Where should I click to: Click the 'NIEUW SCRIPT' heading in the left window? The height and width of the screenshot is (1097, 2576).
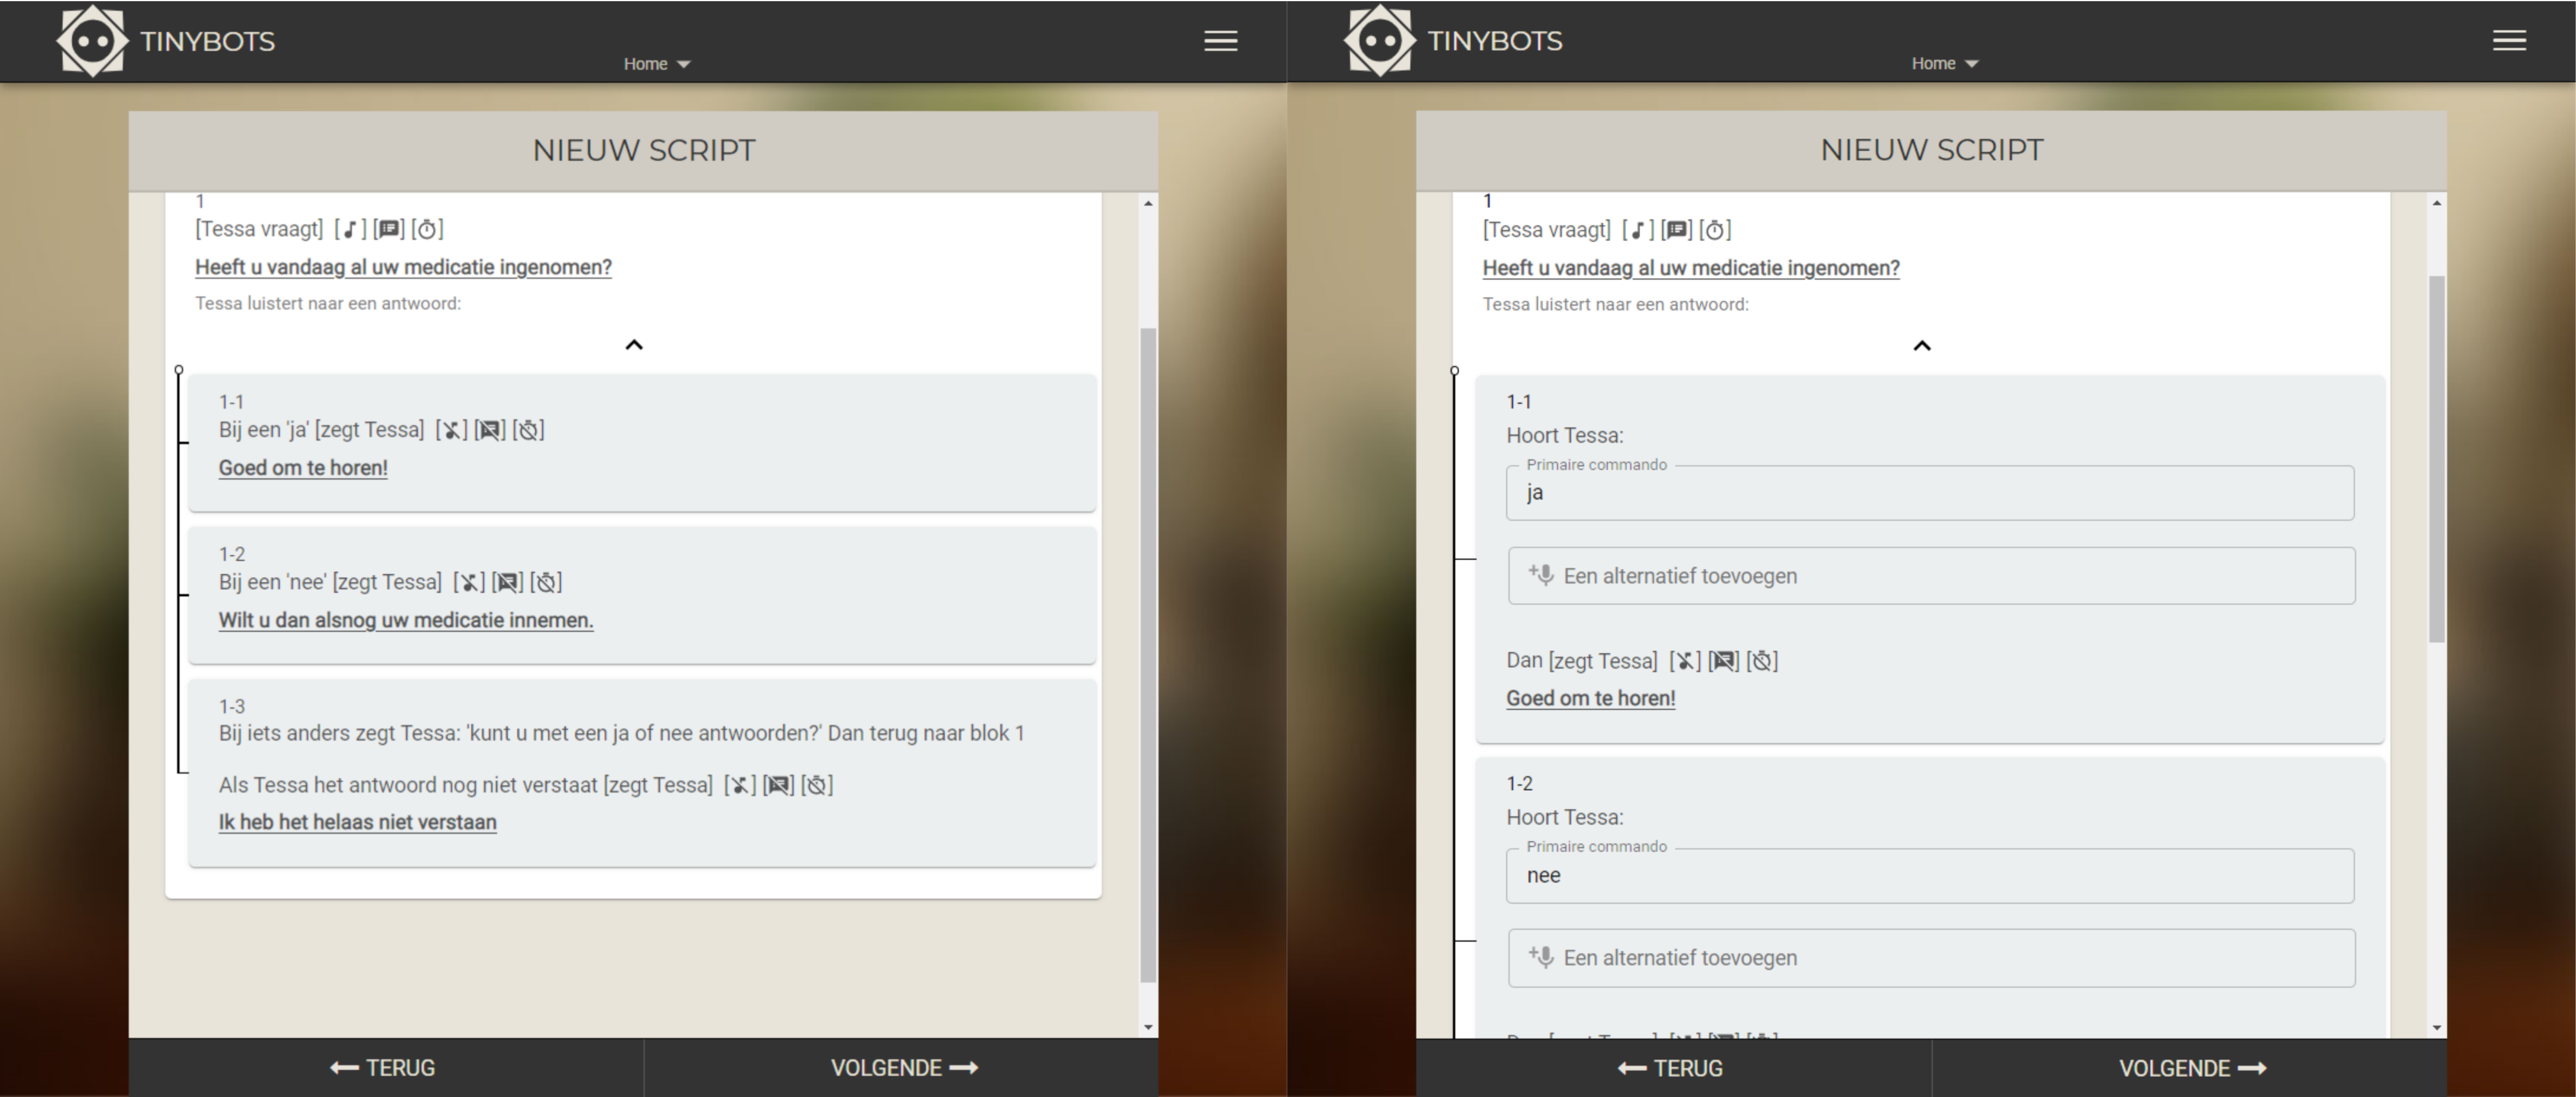pos(644,150)
